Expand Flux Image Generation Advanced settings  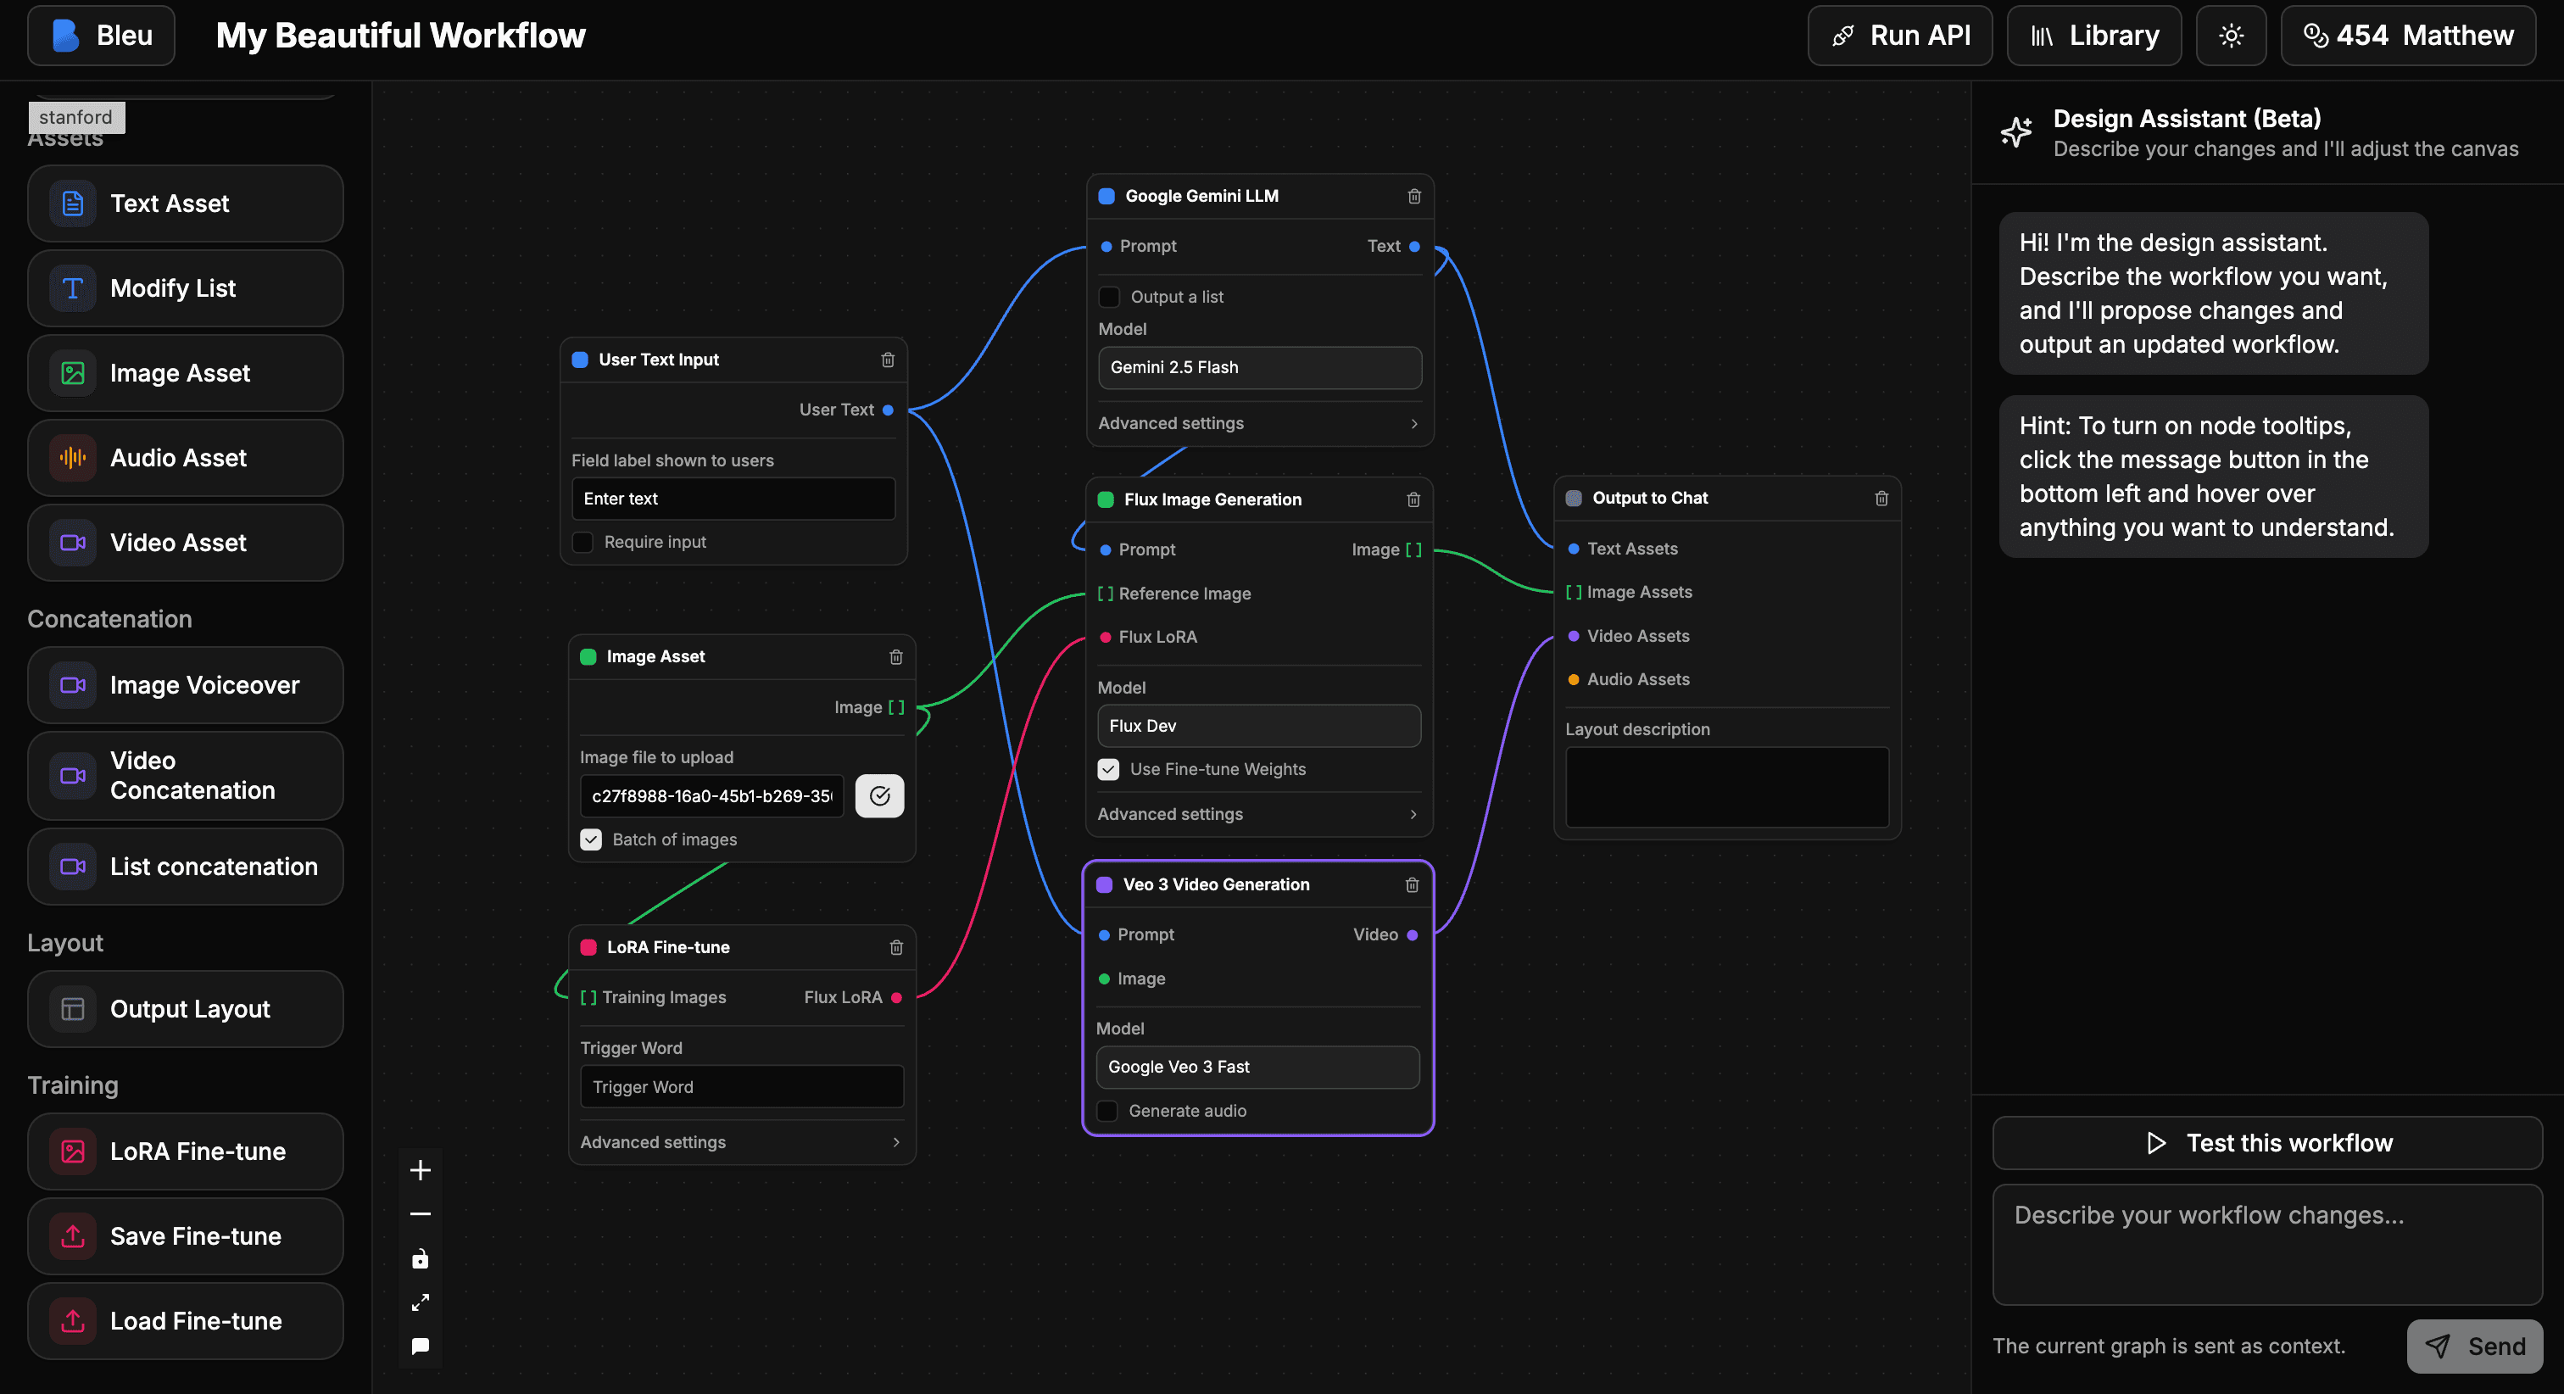(x=1258, y=813)
